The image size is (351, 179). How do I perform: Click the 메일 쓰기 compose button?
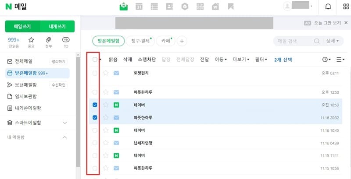[22, 26]
